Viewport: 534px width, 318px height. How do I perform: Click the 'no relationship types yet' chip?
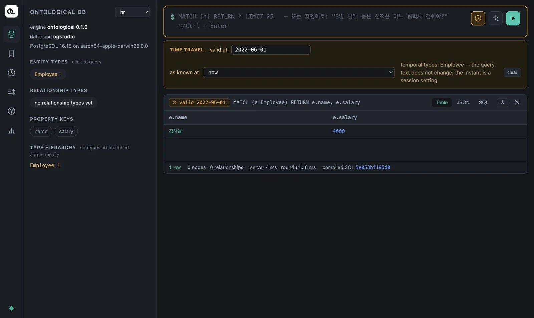pos(63,103)
